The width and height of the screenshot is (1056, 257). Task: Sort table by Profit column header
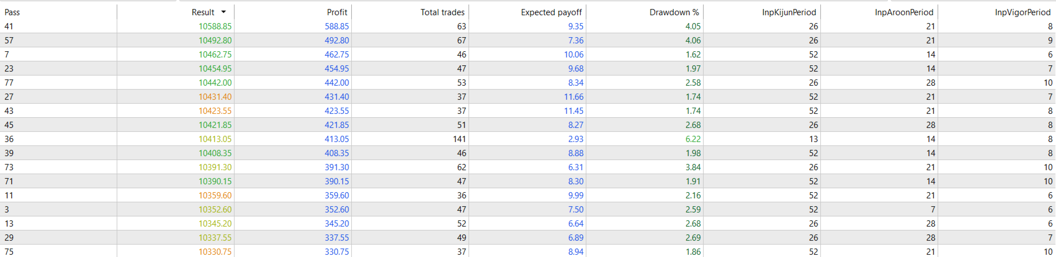pyautogui.click(x=337, y=12)
